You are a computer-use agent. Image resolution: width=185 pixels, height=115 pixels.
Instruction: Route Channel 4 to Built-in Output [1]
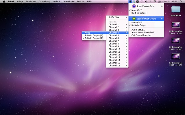tap(94, 35)
